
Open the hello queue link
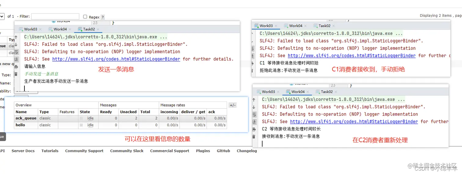(20, 125)
